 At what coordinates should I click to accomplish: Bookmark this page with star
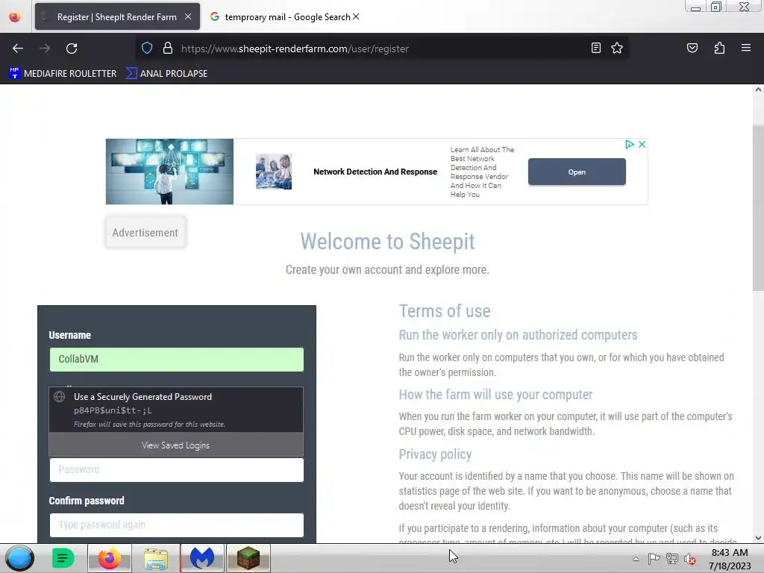click(x=617, y=48)
